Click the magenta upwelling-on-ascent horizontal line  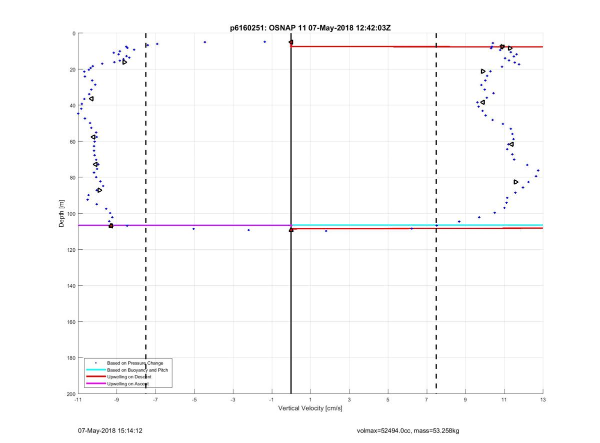click(184, 225)
